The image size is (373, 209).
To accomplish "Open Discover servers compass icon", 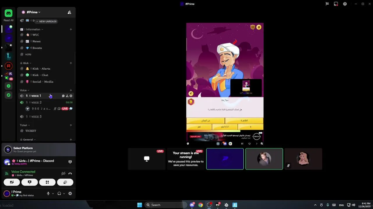I will point(8,95).
